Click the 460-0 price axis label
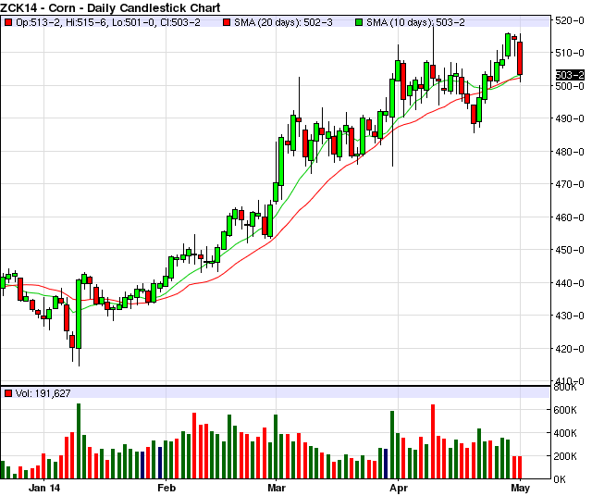The width and height of the screenshot is (592, 496). coord(570,217)
